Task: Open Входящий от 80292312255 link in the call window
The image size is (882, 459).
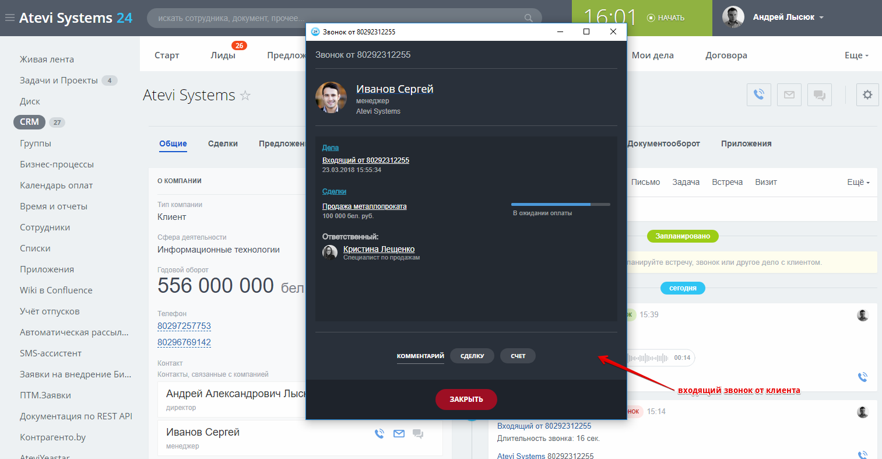Action: pyautogui.click(x=366, y=160)
